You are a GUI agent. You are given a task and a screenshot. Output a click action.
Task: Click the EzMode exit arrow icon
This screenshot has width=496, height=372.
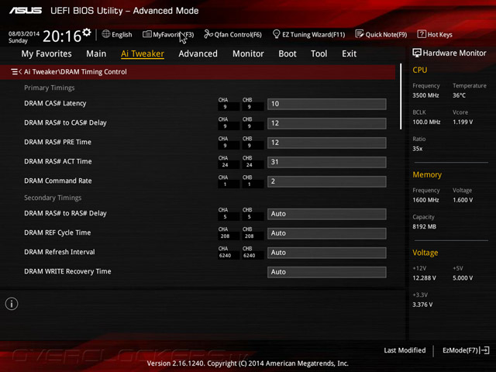(485, 350)
